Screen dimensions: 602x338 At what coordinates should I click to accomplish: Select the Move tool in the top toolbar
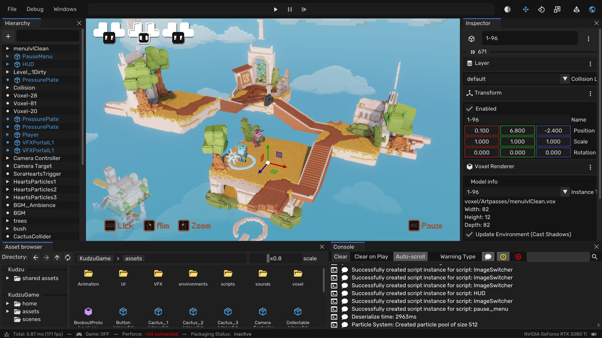click(x=526, y=9)
